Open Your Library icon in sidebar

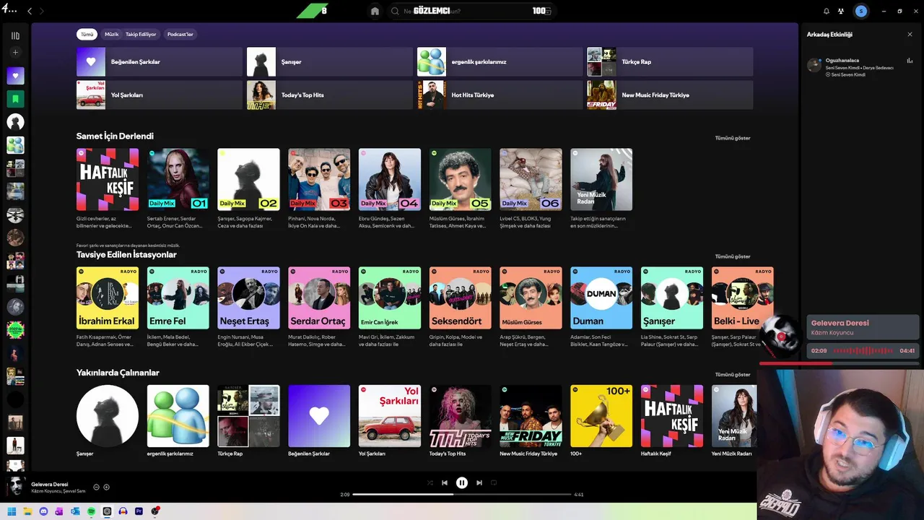pyautogui.click(x=15, y=35)
